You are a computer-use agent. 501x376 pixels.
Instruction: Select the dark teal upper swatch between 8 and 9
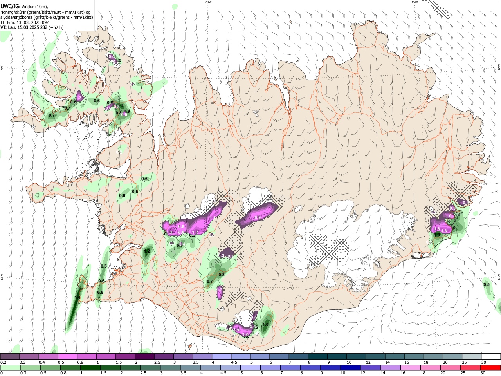[318, 357]
